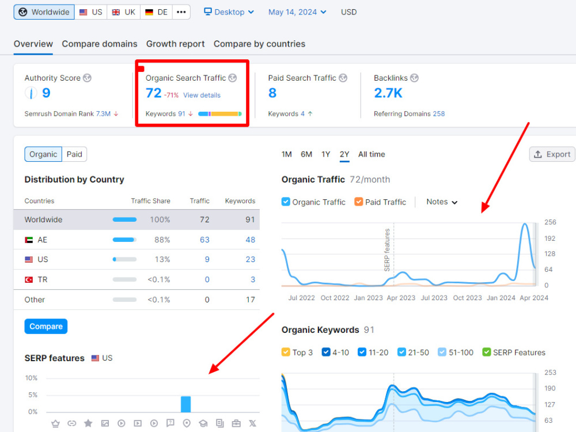
Task: Uncheck the Organic Traffic checkbox
Action: click(286, 202)
